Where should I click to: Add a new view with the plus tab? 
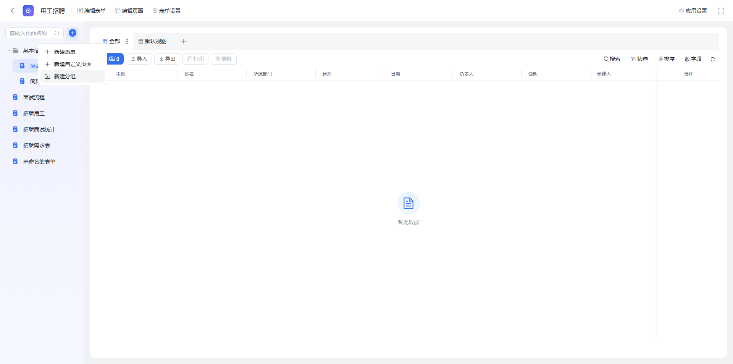184,41
